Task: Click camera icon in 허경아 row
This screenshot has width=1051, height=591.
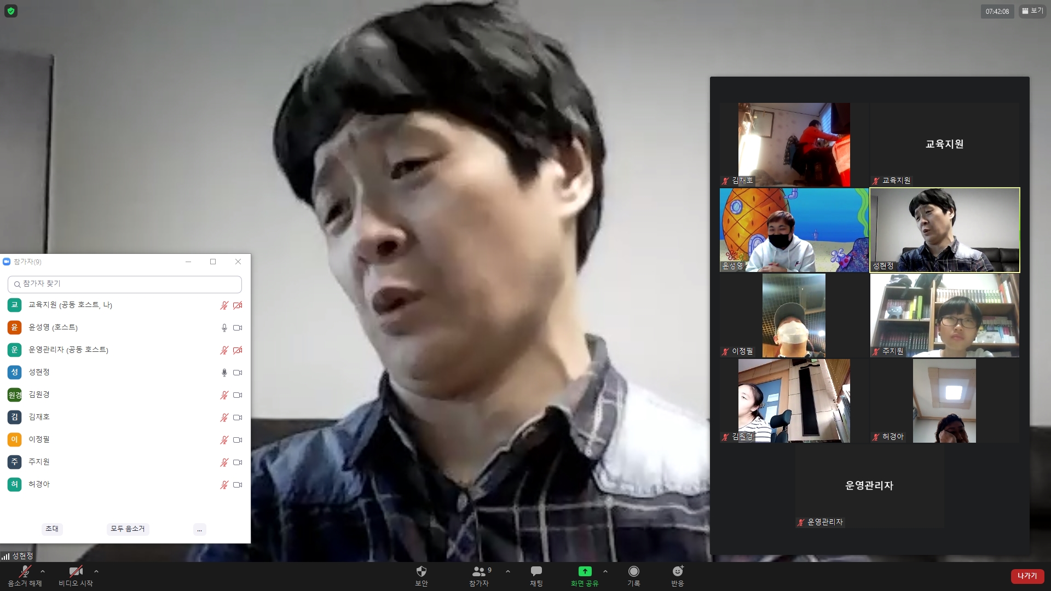Action: 238,485
